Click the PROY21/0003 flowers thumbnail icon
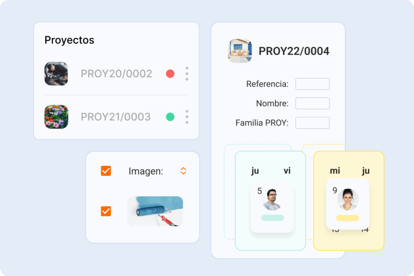The image size is (414, 276). point(56,117)
